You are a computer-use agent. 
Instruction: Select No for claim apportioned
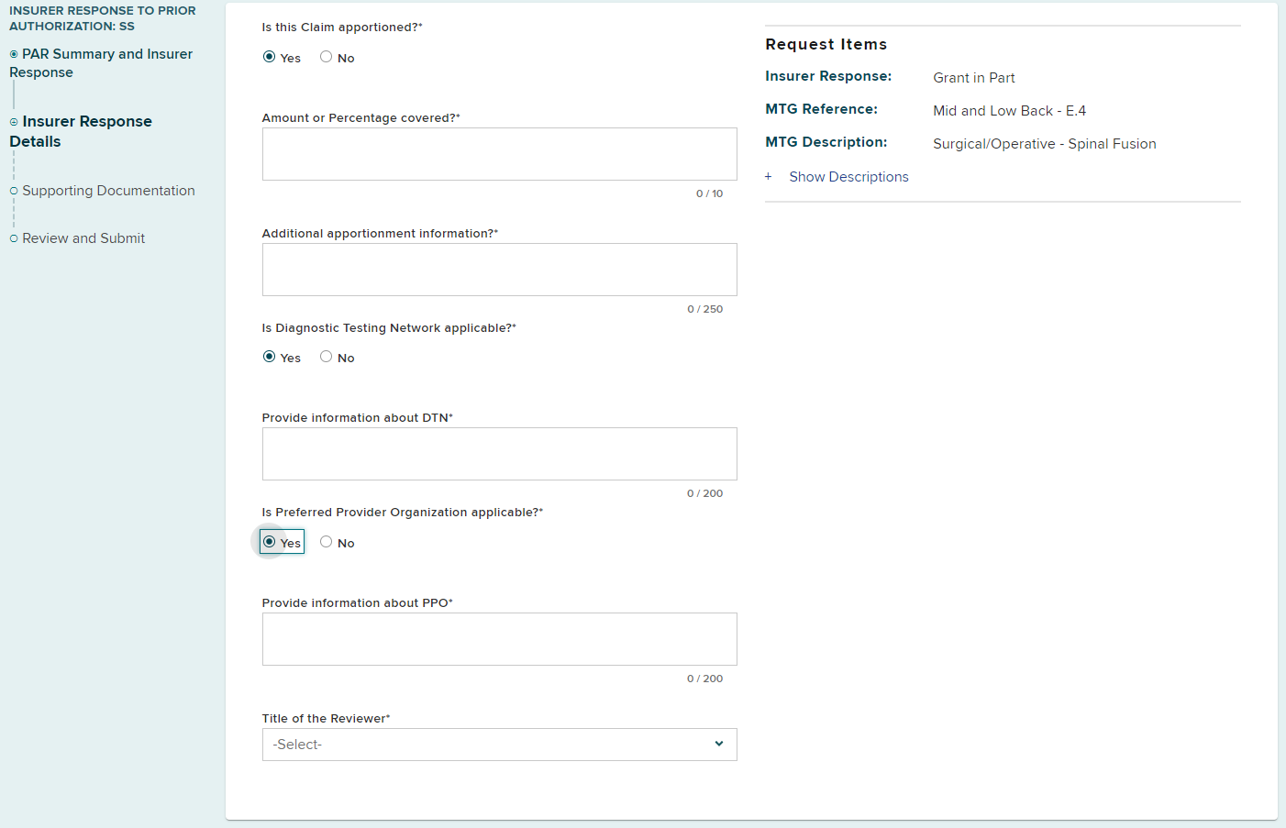pos(326,57)
